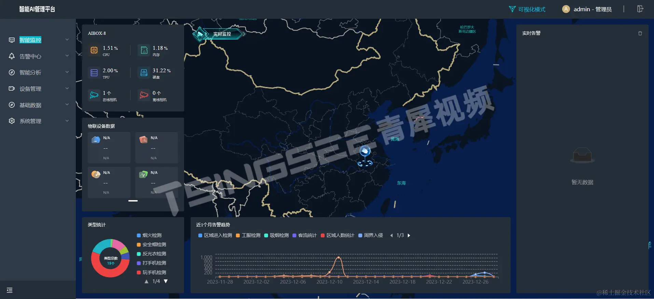Screen dimensions: 654x299
Task: Expand the 告警中心 chevron
Action: tap(67, 56)
